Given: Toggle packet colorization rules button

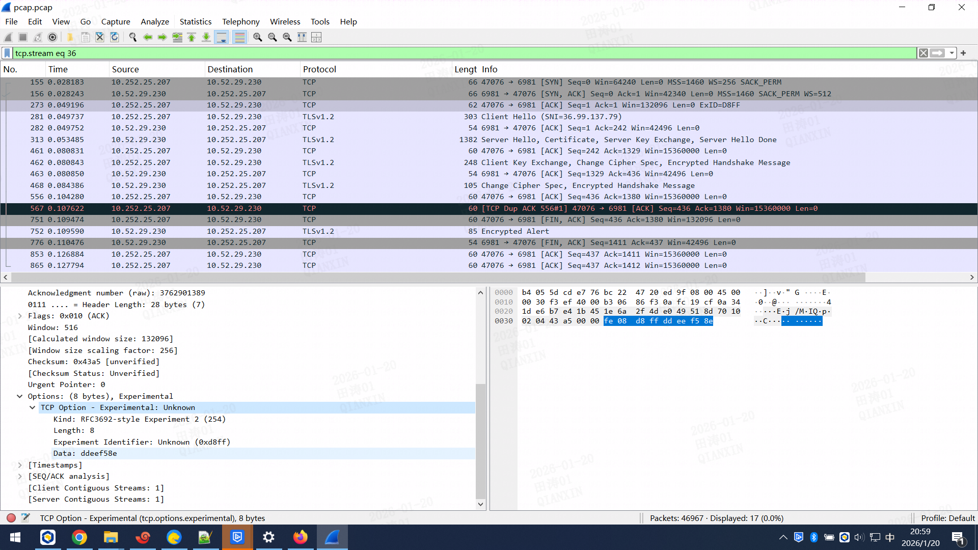Looking at the screenshot, I should [239, 37].
